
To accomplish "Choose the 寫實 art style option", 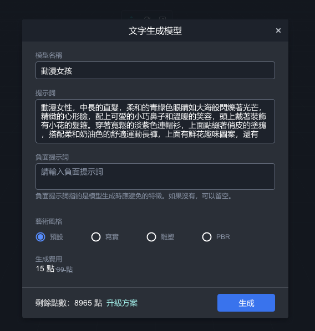I will tap(96, 237).
